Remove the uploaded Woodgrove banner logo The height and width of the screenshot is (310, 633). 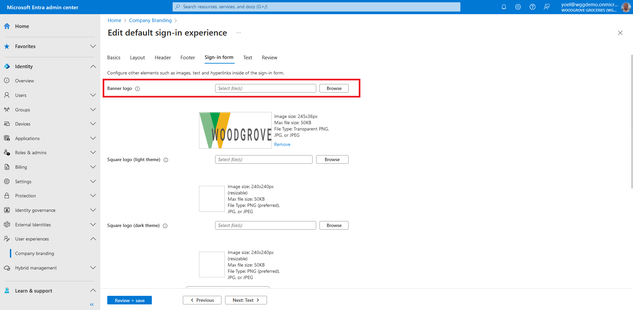pos(282,144)
